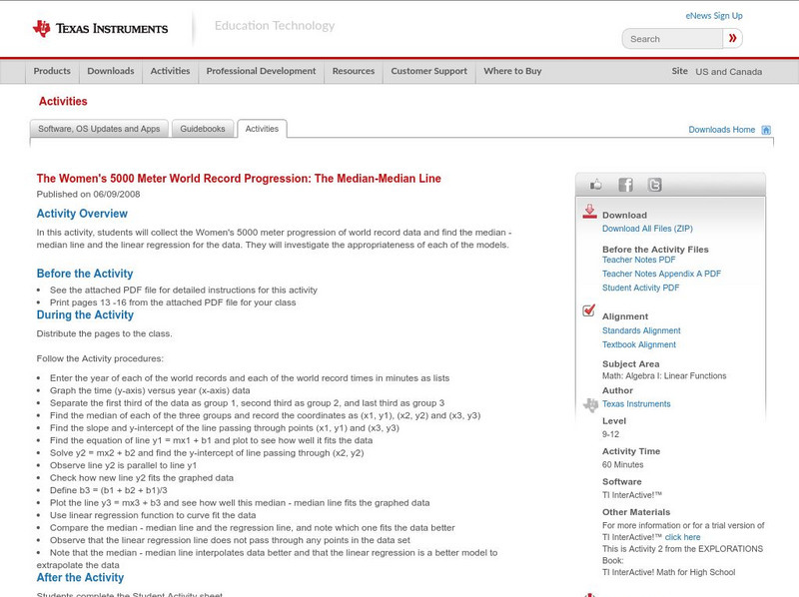Click the thumbs-up like icon

tap(595, 185)
